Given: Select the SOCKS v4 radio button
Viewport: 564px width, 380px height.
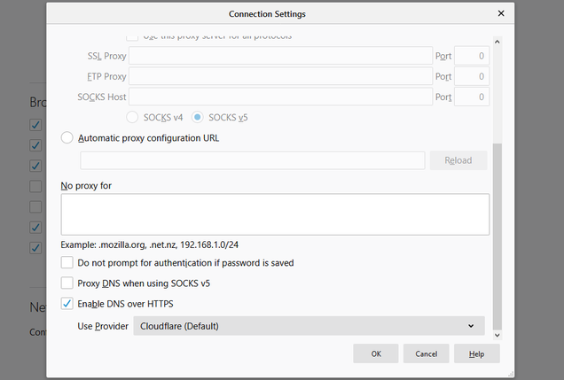Looking at the screenshot, I should click(132, 117).
